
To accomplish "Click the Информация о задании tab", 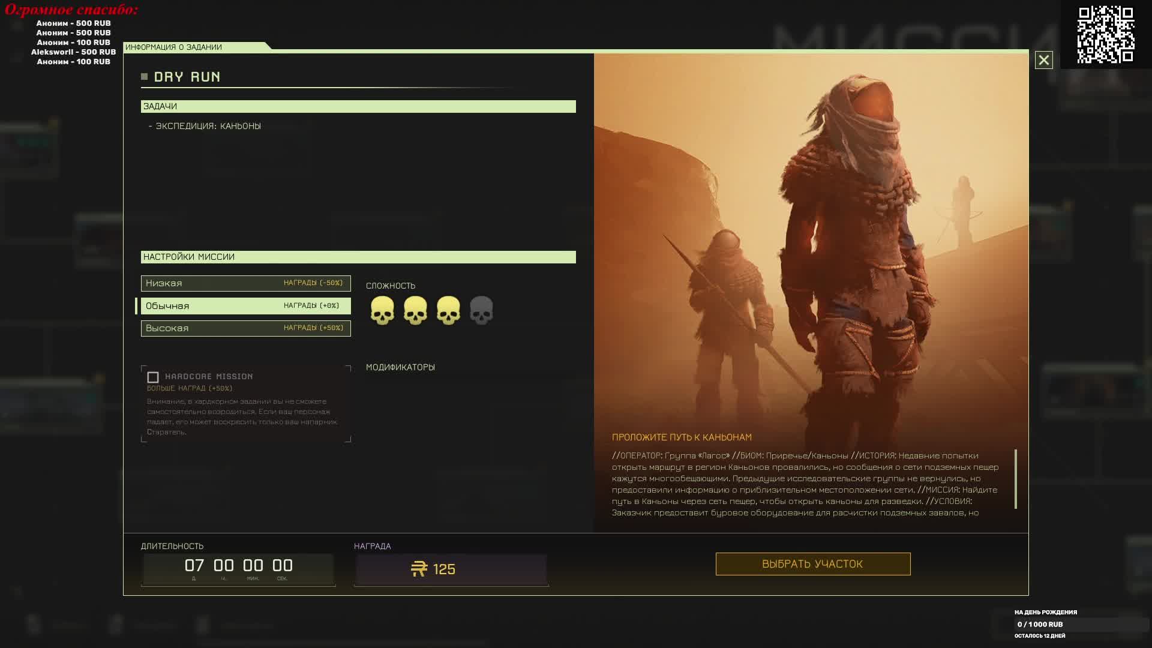I will pos(174,47).
